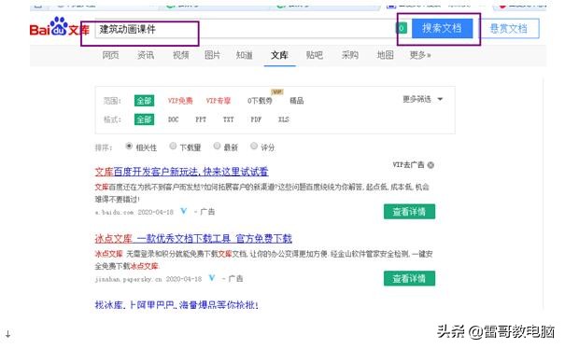Filter results by TXT format
This screenshot has height=349, width=565.
229,119
